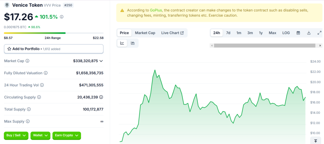
Task: Toggle LOG scale on chart
Action: (286, 33)
